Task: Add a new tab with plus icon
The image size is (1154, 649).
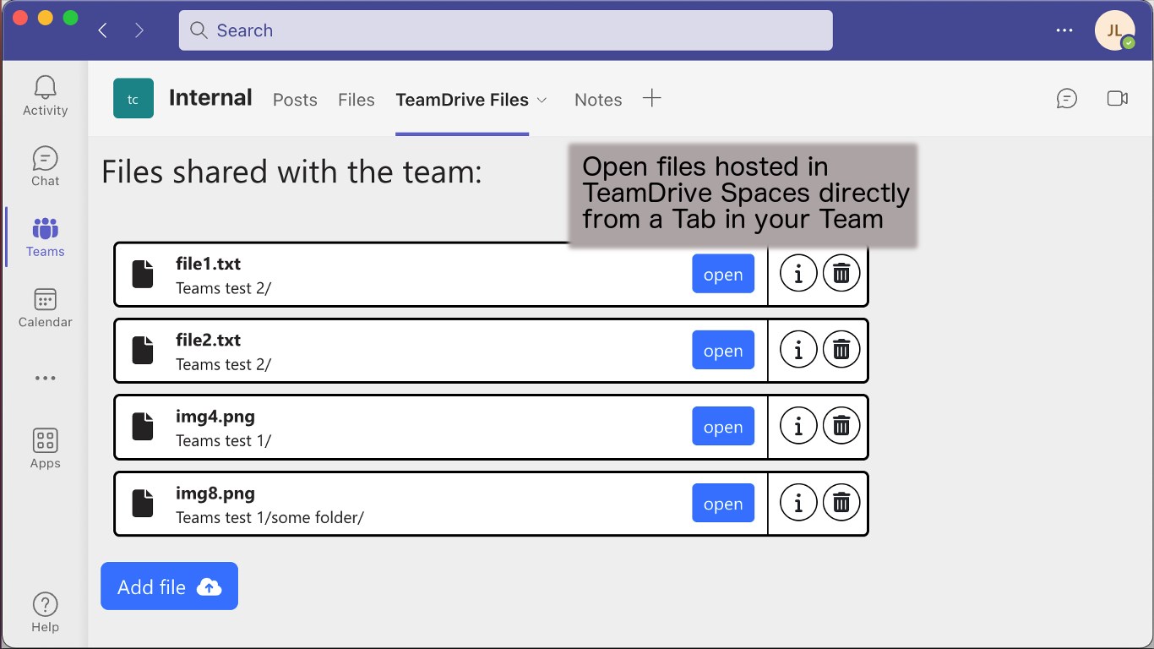Action: [x=651, y=98]
